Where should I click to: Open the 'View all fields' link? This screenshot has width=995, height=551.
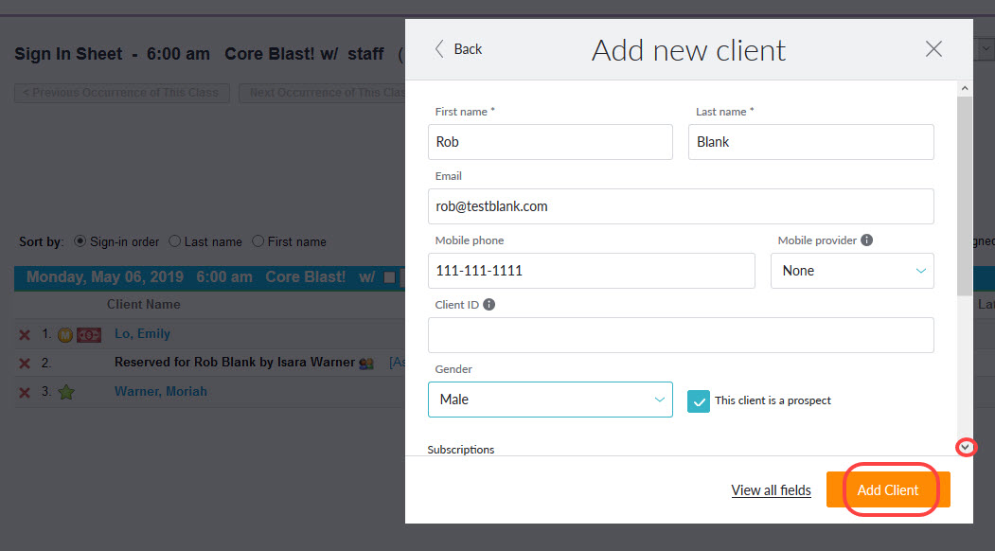tap(771, 489)
